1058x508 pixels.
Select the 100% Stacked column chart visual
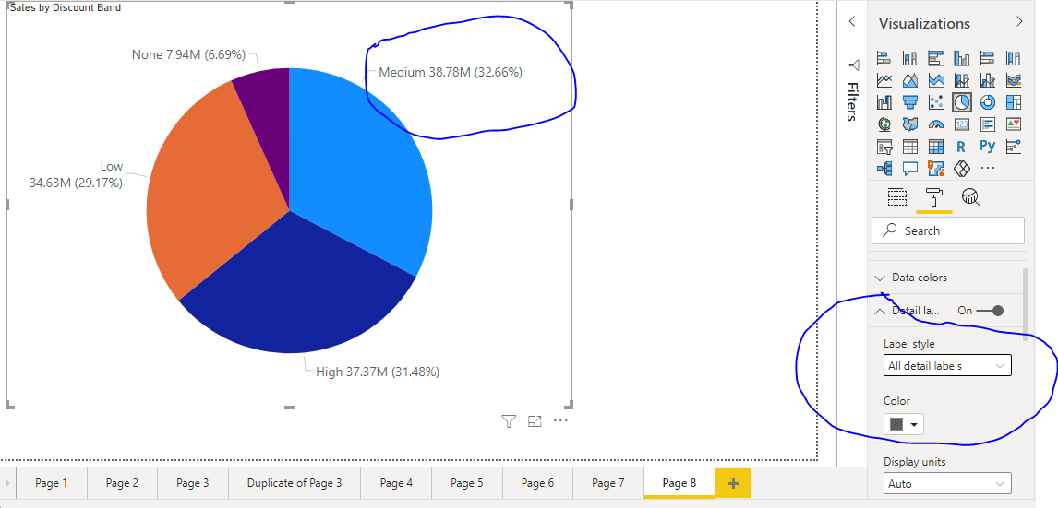tap(1013, 58)
